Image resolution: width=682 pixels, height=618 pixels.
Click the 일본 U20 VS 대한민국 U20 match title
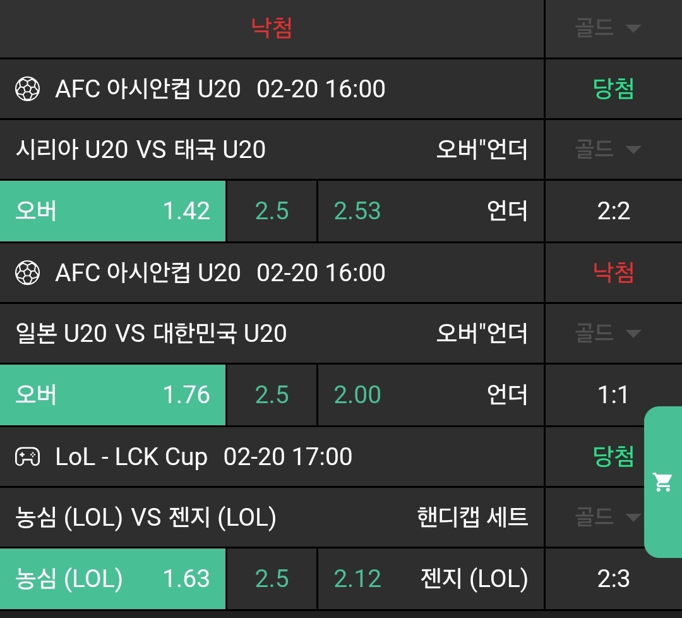point(151,334)
